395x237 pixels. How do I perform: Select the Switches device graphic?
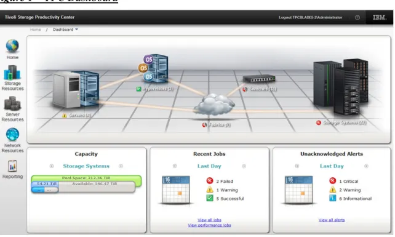coord(259,79)
